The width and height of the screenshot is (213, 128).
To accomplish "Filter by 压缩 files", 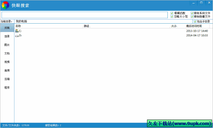I will click(7, 79).
